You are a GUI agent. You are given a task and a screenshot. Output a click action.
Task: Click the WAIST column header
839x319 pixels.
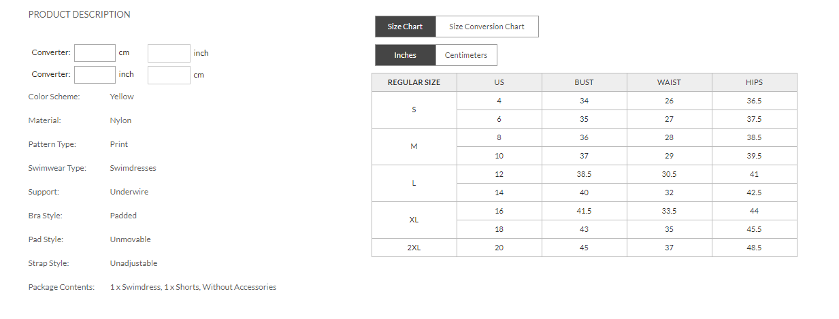[669, 82]
